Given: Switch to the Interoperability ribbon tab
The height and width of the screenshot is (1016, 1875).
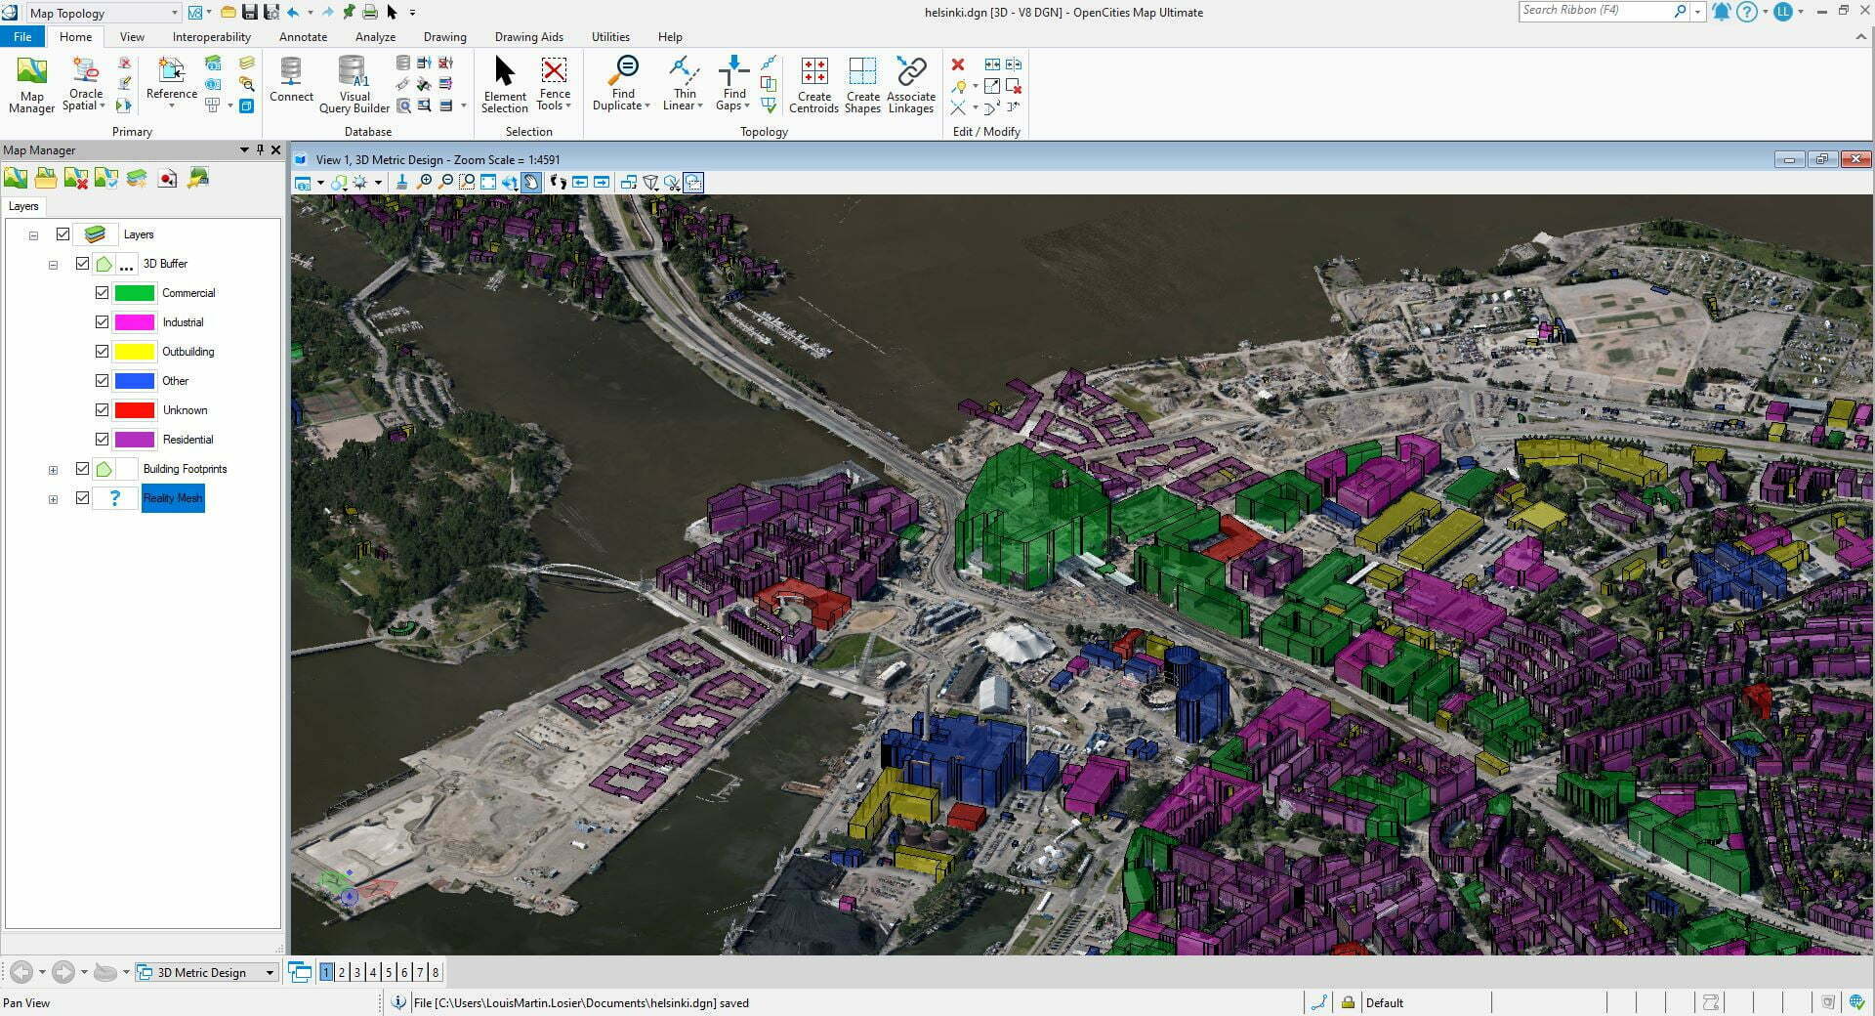Looking at the screenshot, I should [x=211, y=37].
